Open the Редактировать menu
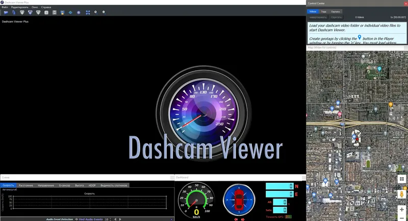Screen dimensions: 408x221 [x=19, y=7]
